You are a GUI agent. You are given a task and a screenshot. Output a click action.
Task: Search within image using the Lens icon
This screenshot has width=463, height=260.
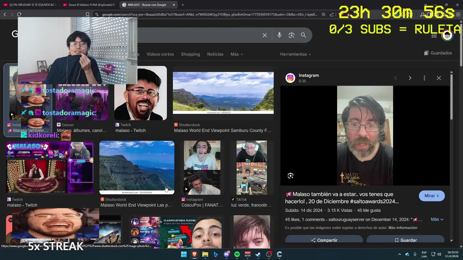pos(290,176)
